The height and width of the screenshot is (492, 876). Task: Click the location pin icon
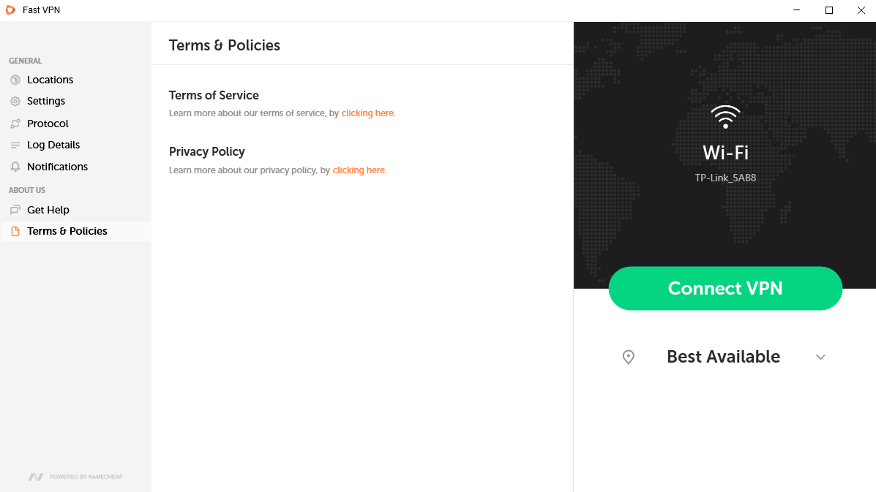coord(629,357)
